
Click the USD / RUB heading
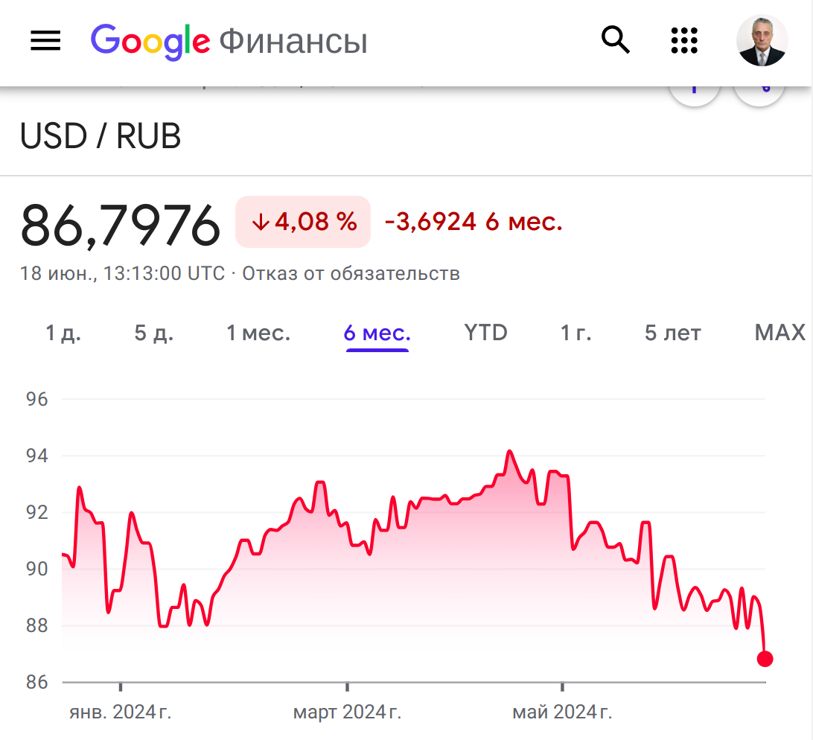click(100, 136)
